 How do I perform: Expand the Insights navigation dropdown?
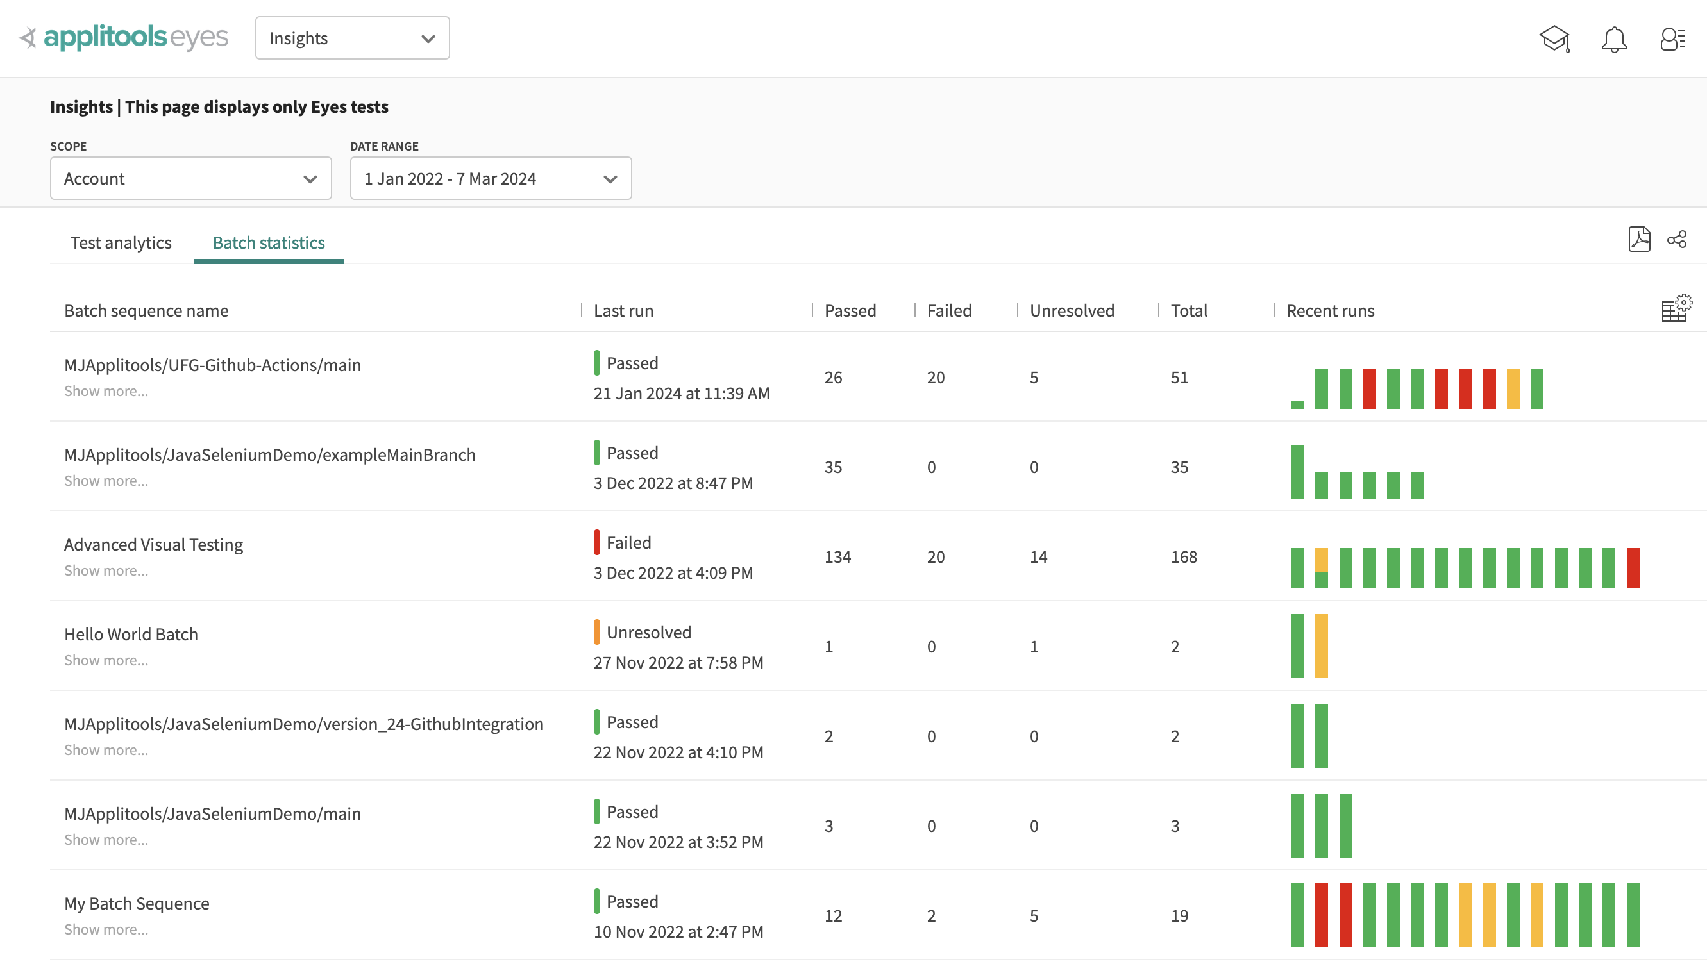pyautogui.click(x=349, y=37)
